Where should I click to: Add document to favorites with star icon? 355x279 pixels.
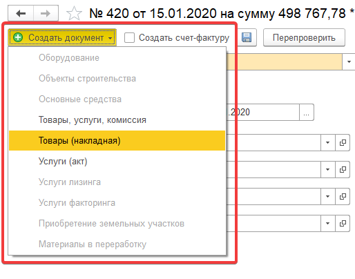74,13
